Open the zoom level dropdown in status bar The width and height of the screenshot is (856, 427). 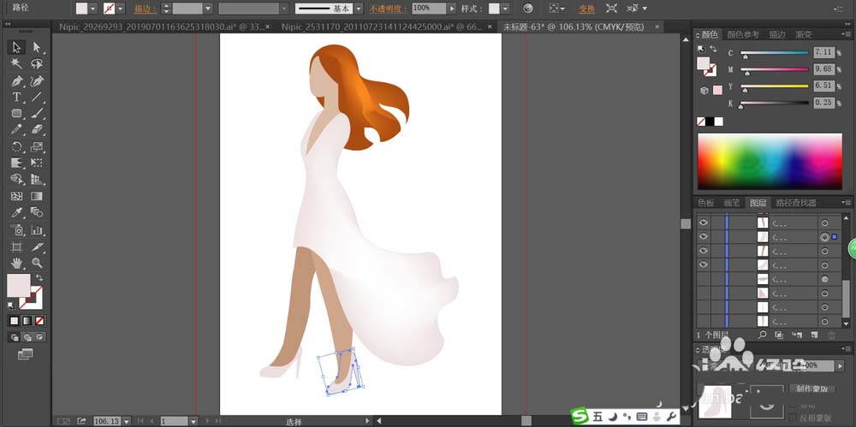pyautogui.click(x=128, y=421)
